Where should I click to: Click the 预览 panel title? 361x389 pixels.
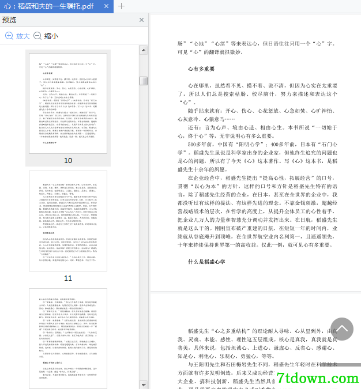pyautogui.click(x=9, y=20)
